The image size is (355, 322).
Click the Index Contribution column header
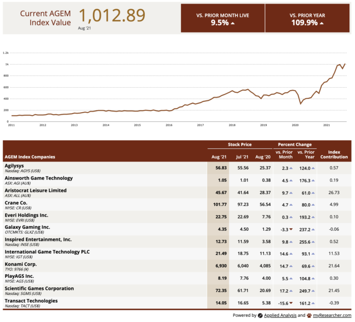334,154
